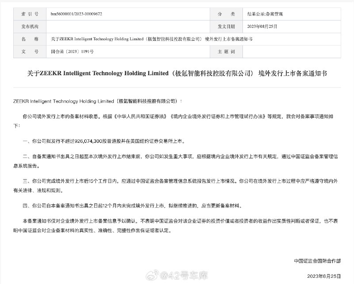Image resolution: width=354 pixels, height=284 pixels.
Task: Click the signature 中国证监会国际合作部
Action: tap(317, 261)
